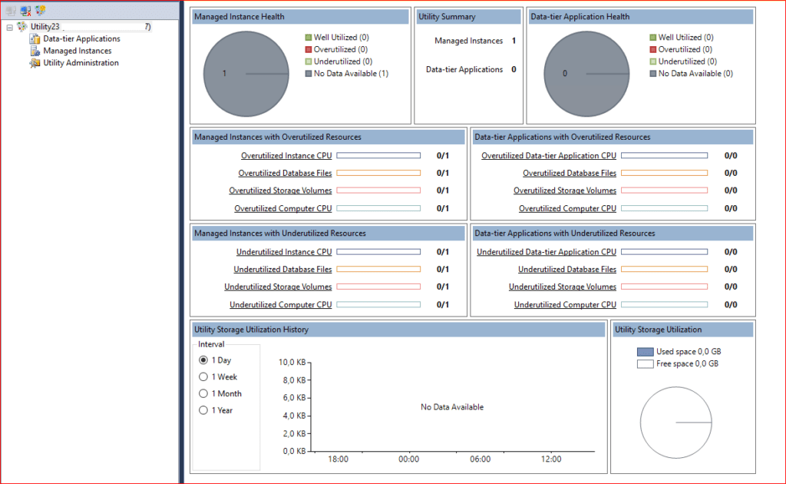786x484 pixels.
Task: Click the Create Utility Control Point icon
Action: coord(41,11)
